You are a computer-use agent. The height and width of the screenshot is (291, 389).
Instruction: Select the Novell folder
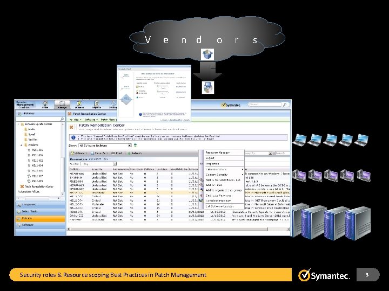coord(30,134)
